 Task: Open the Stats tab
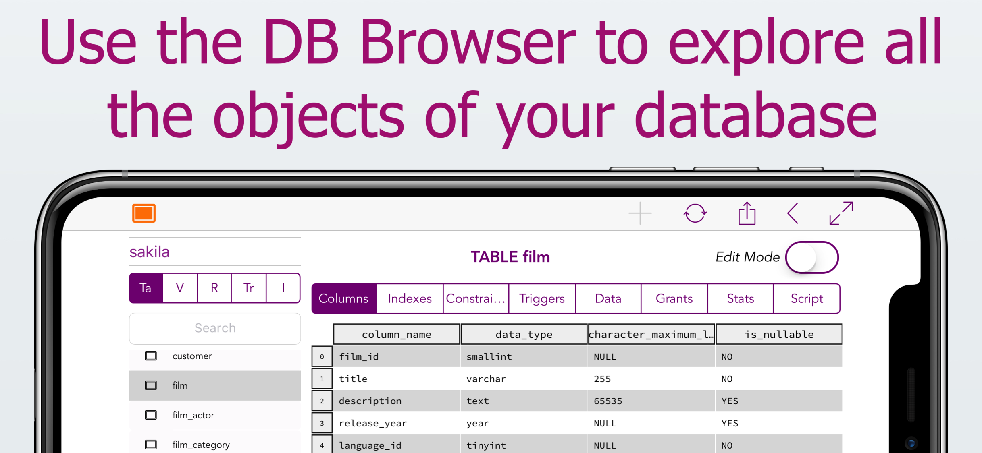740,299
